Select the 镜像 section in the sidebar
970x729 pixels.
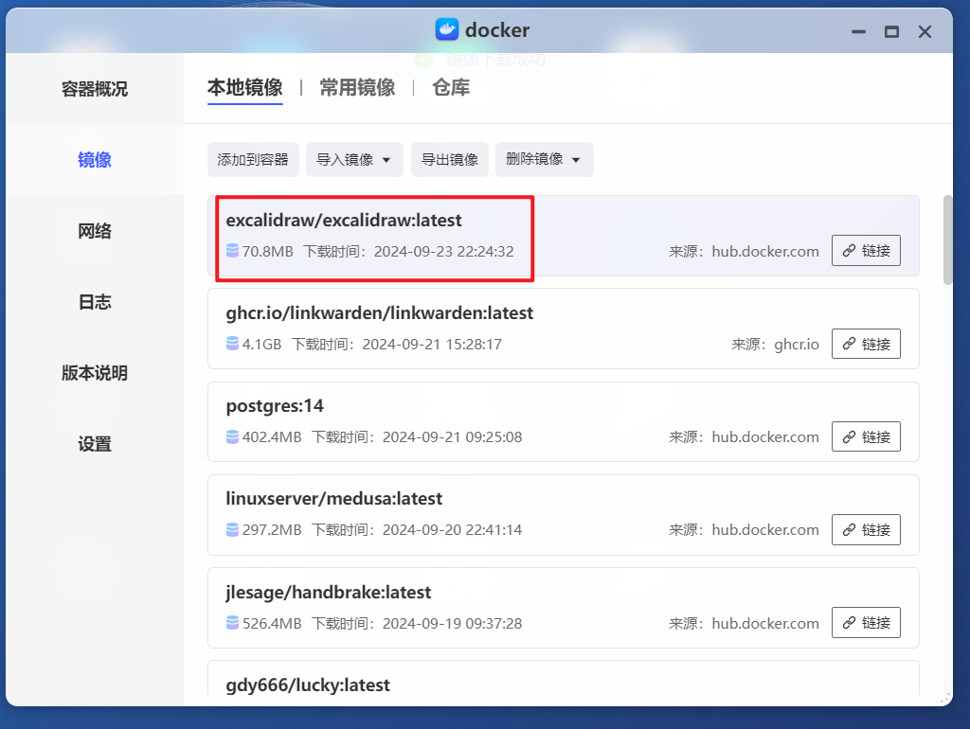[94, 160]
